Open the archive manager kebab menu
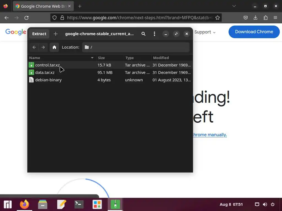This screenshot has width=282, height=211. pyautogui.click(x=154, y=34)
